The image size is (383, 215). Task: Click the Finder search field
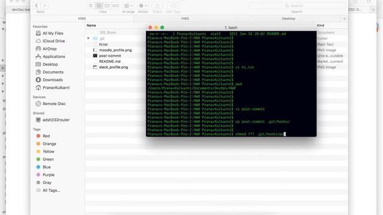click(x=297, y=5)
